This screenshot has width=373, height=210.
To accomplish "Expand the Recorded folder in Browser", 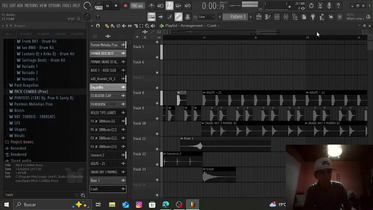I will 18,148.
